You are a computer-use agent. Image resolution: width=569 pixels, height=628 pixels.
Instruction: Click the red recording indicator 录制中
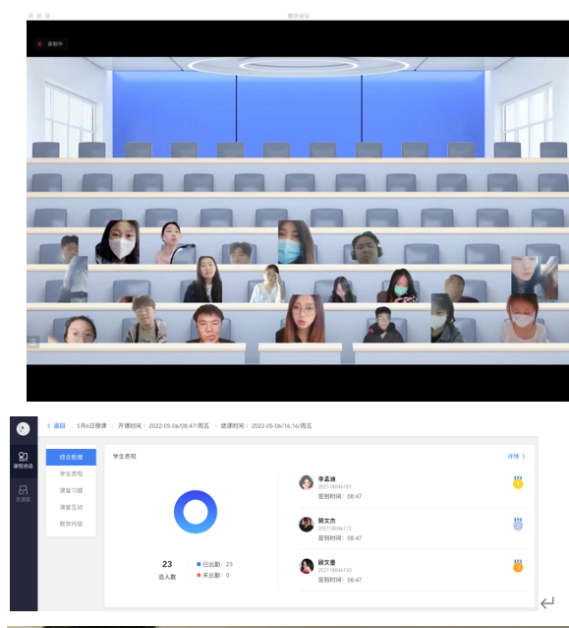pyautogui.click(x=50, y=44)
